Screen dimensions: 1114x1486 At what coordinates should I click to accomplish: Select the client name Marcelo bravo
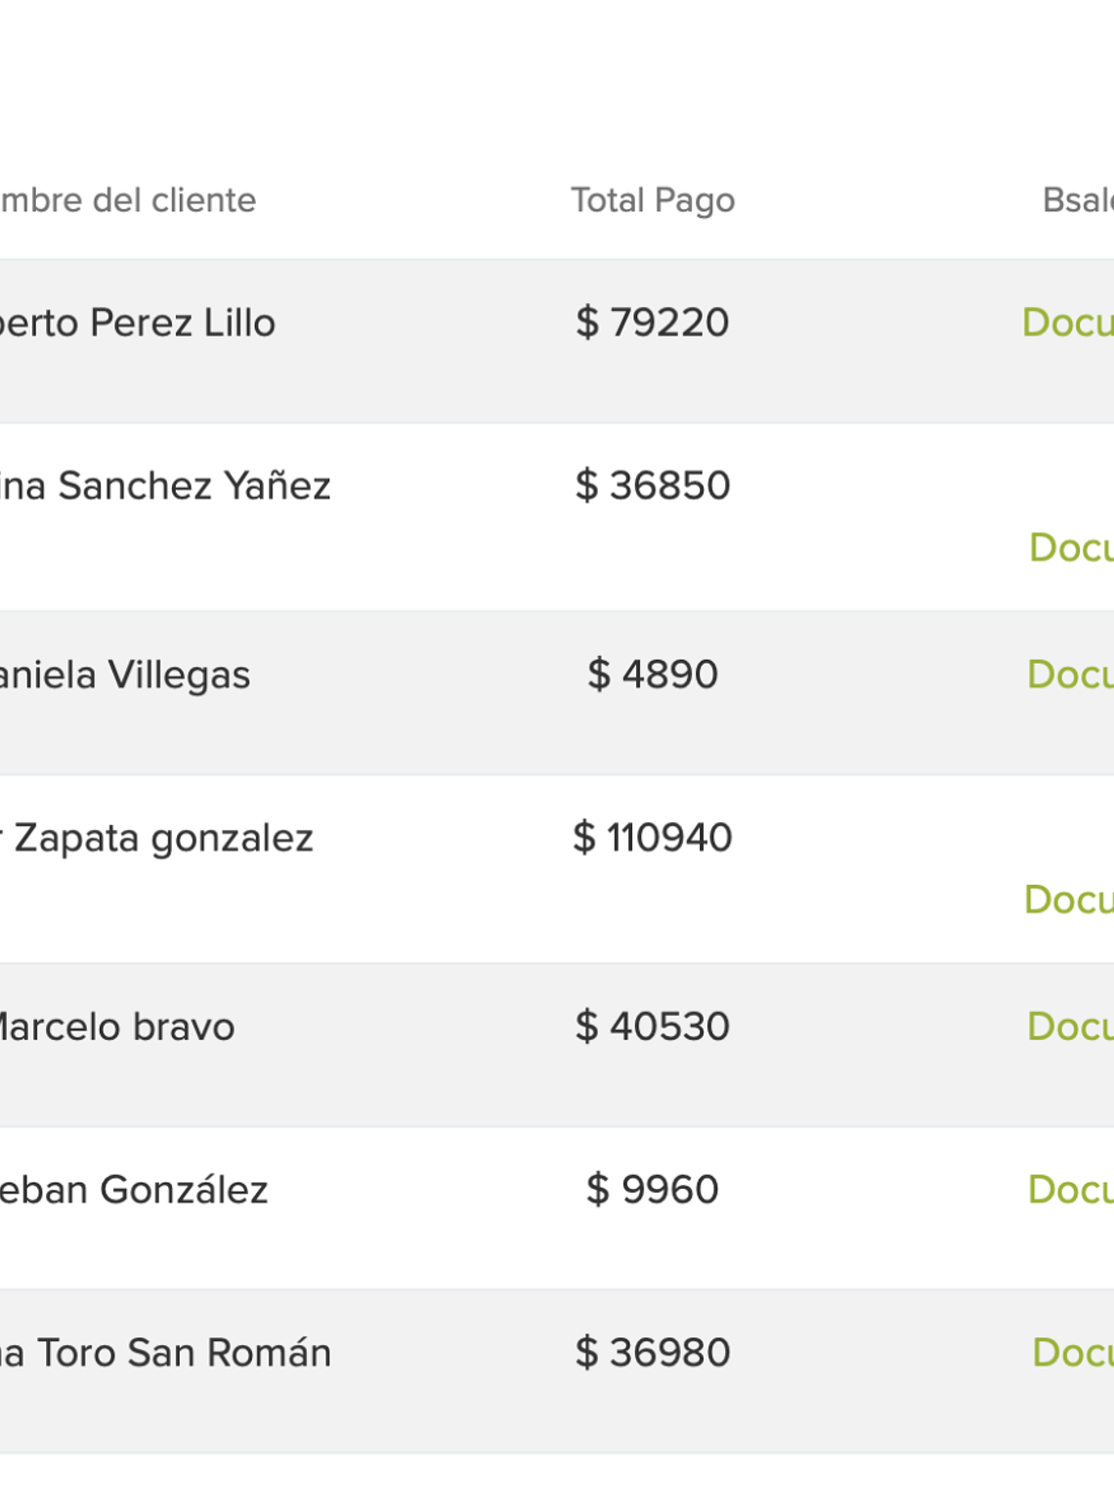point(115,1027)
